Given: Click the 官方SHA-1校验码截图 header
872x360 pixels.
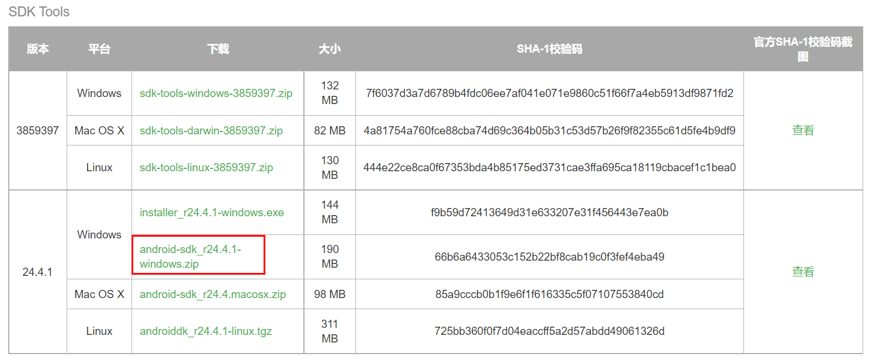Looking at the screenshot, I should pyautogui.click(x=802, y=49).
